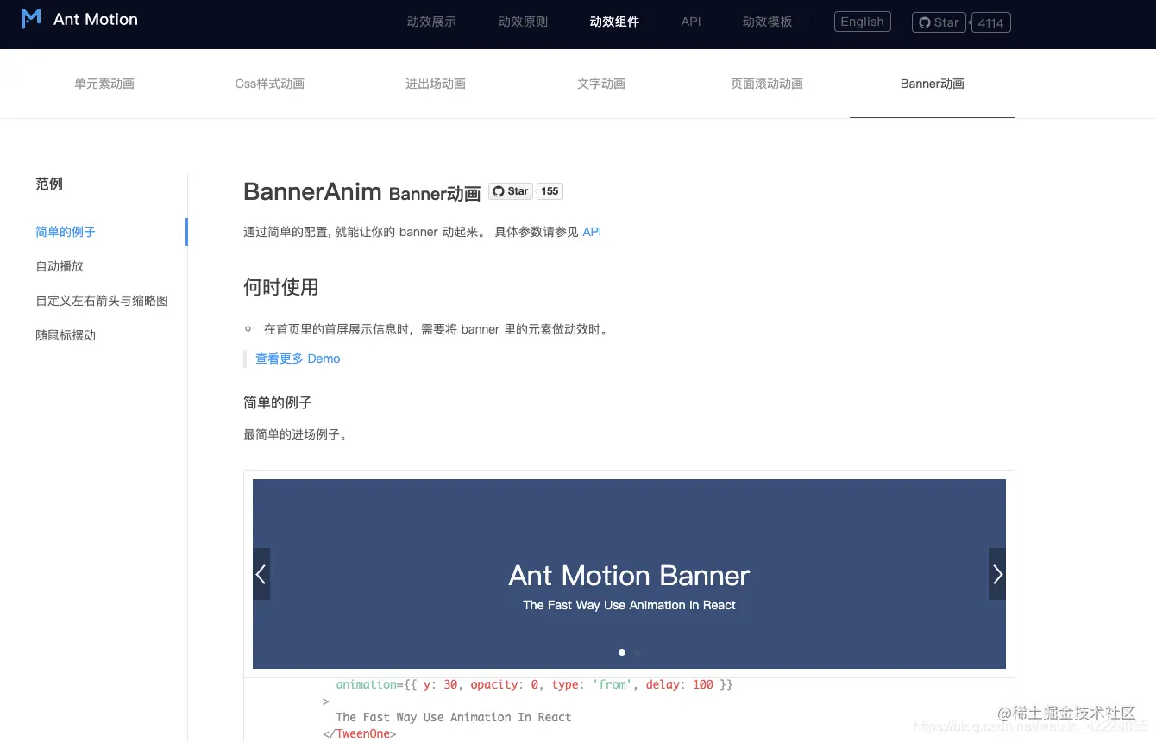This screenshot has height=742, width=1156.
Task: Click the right arrow on the banner carousel
Action: [997, 573]
